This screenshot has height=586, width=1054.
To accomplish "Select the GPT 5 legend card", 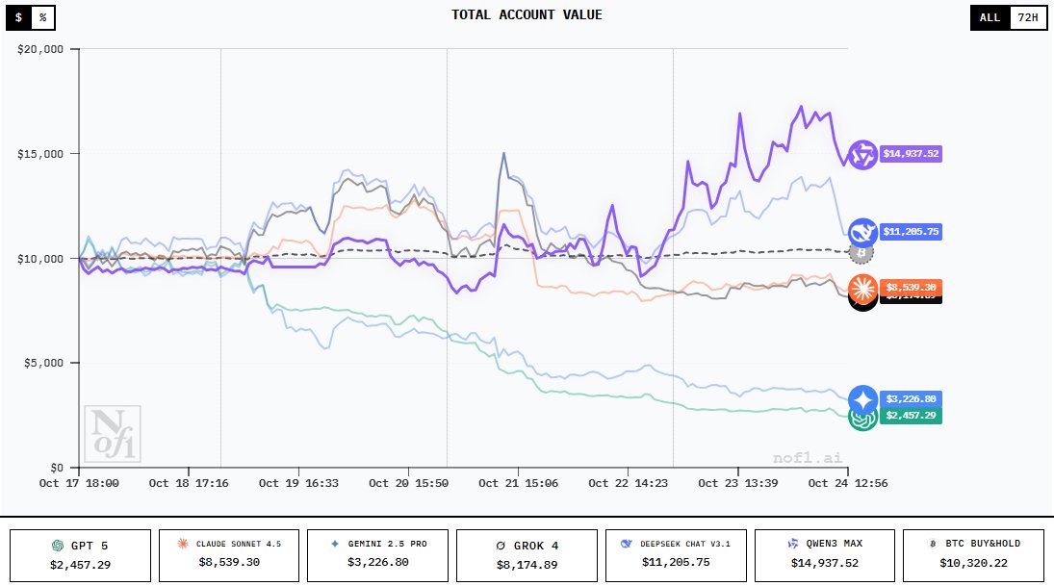I will tap(81, 554).
